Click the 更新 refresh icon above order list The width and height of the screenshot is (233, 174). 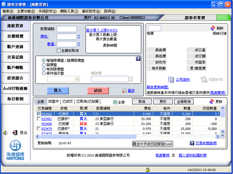(x=212, y=102)
